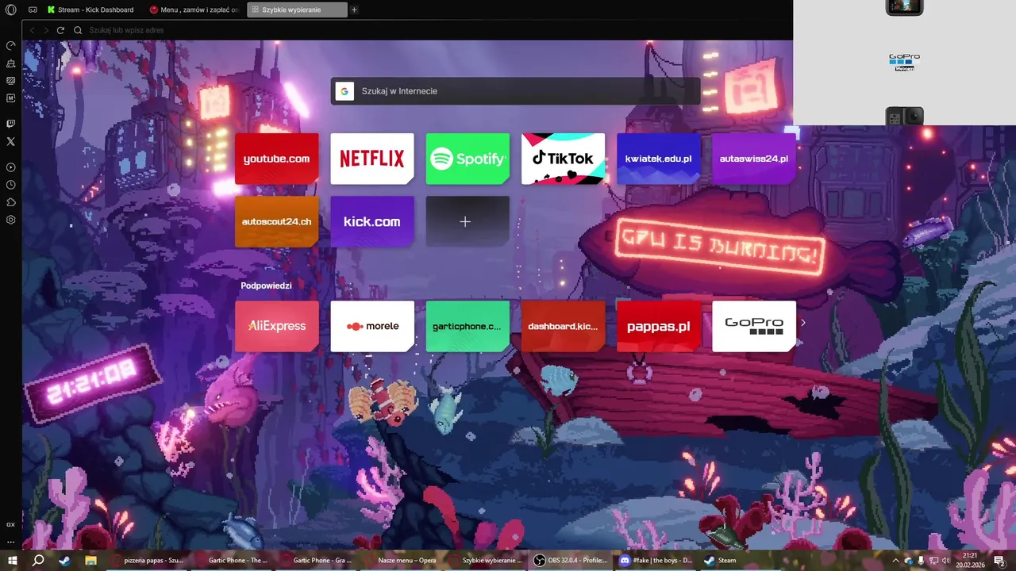The image size is (1016, 571).
Task: Reload the current page
Action: pyautogui.click(x=60, y=30)
